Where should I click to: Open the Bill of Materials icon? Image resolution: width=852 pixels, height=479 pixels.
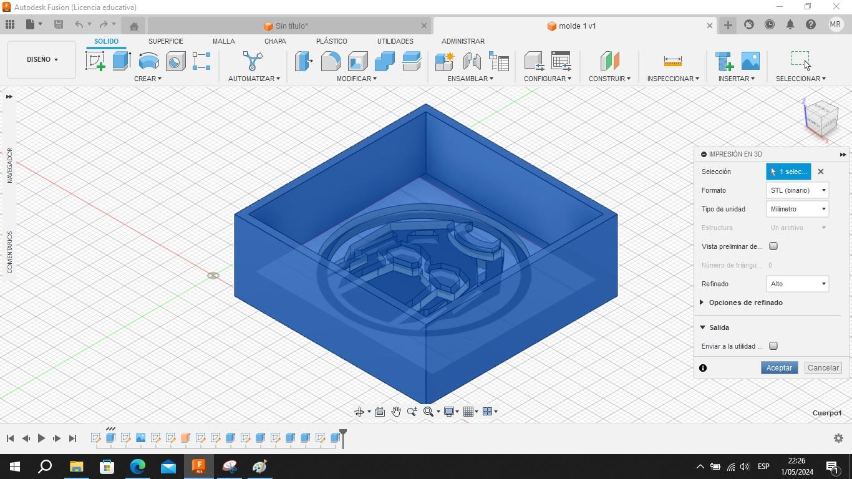click(499, 61)
